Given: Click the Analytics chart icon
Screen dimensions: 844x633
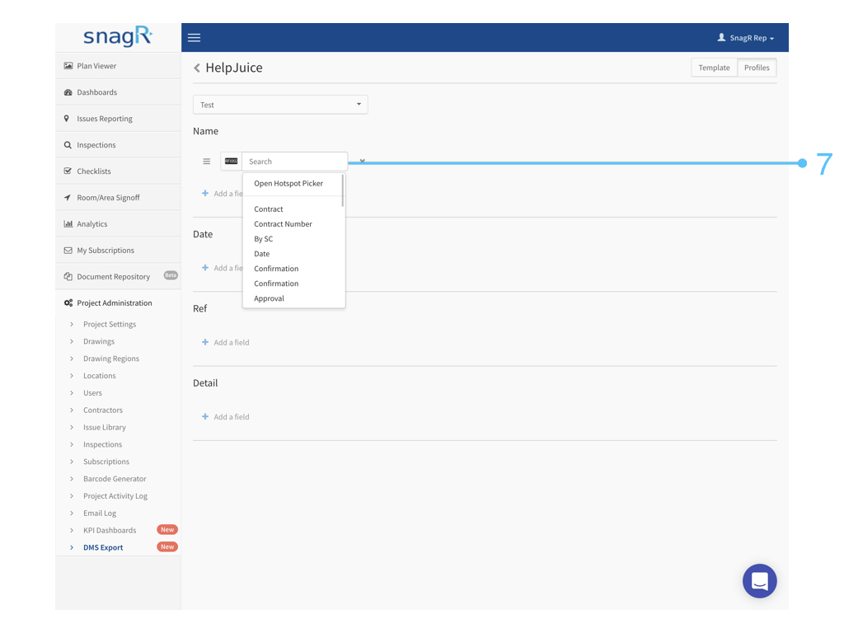Looking at the screenshot, I should (68, 224).
